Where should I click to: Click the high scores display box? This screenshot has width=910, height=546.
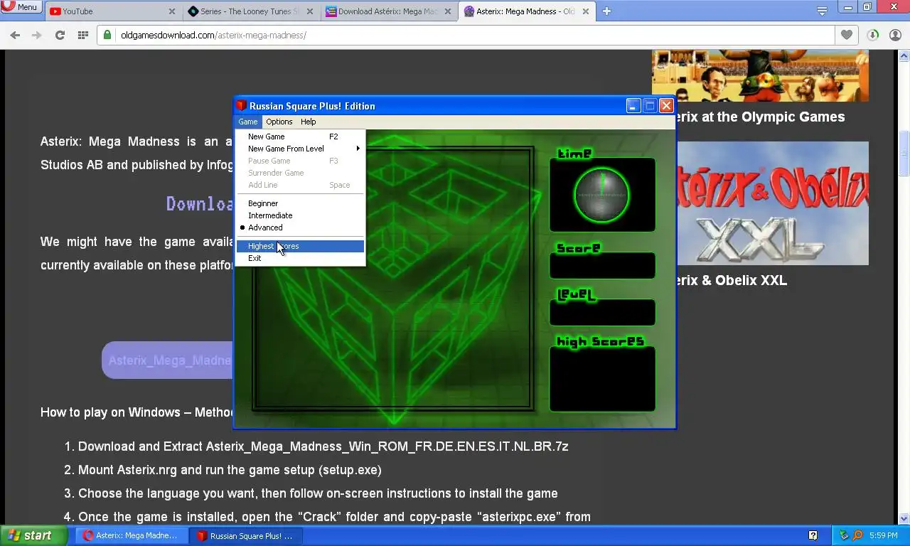pyautogui.click(x=602, y=379)
